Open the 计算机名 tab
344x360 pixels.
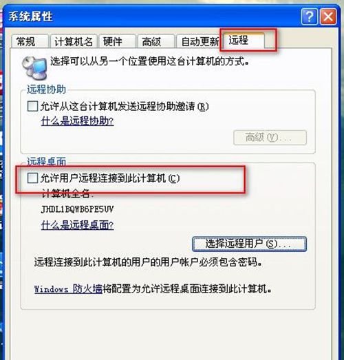click(74, 41)
